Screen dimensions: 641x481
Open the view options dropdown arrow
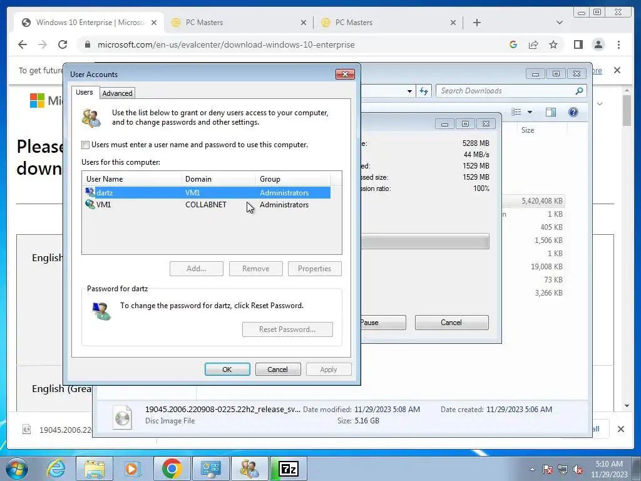[x=530, y=112]
